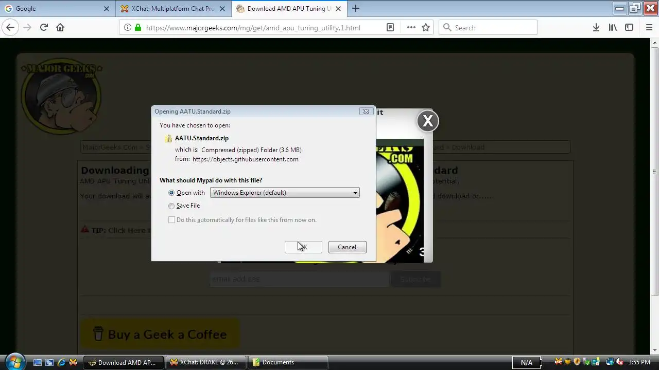
Task: Show site information for majorgeeks.com
Action: click(x=127, y=27)
